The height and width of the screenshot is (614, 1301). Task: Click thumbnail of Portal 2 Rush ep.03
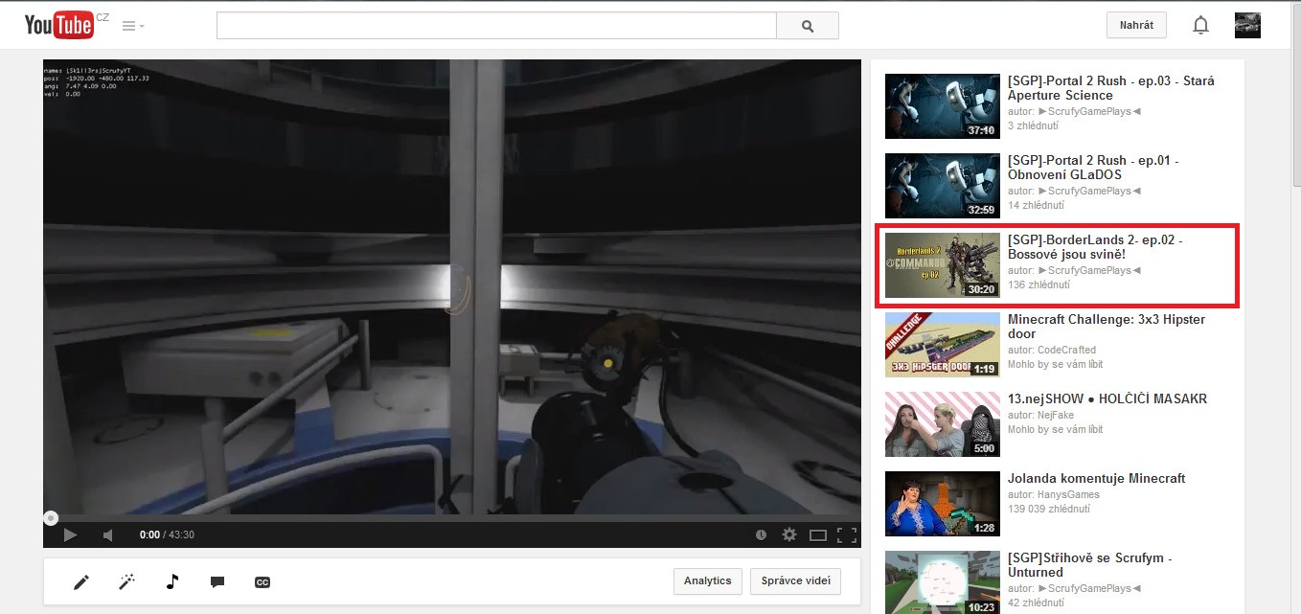[943, 106]
